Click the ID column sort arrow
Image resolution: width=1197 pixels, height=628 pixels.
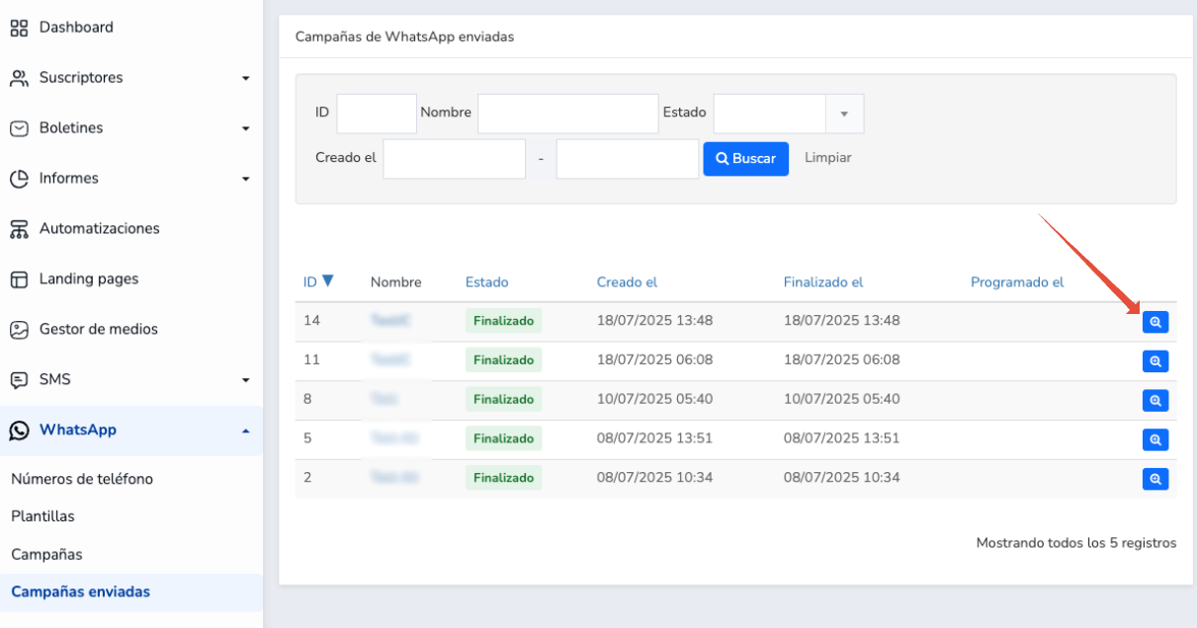[328, 281]
